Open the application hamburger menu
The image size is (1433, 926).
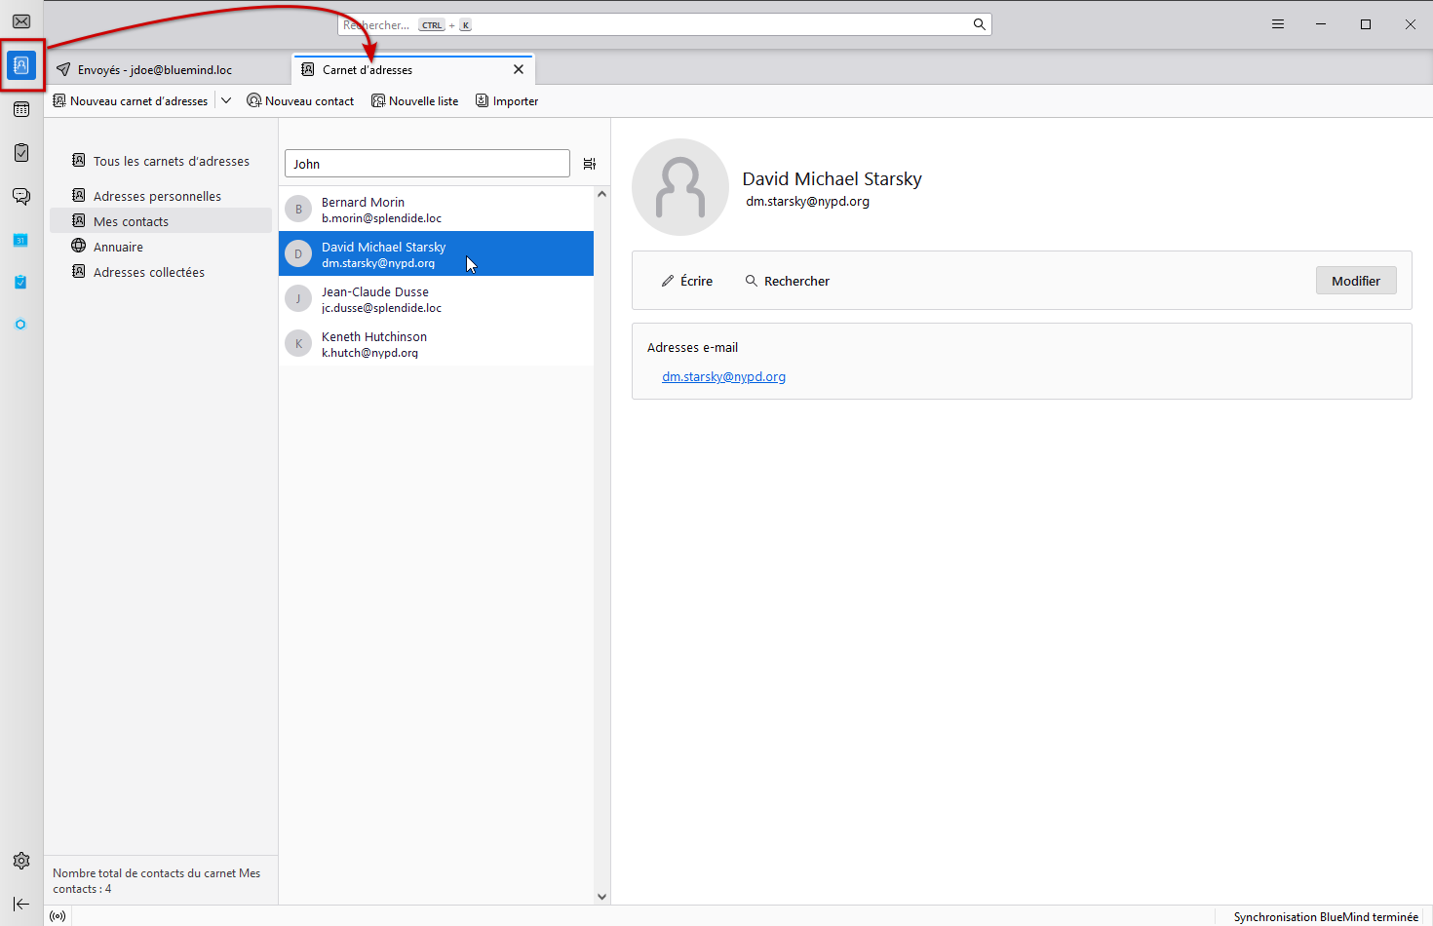[x=1278, y=24]
